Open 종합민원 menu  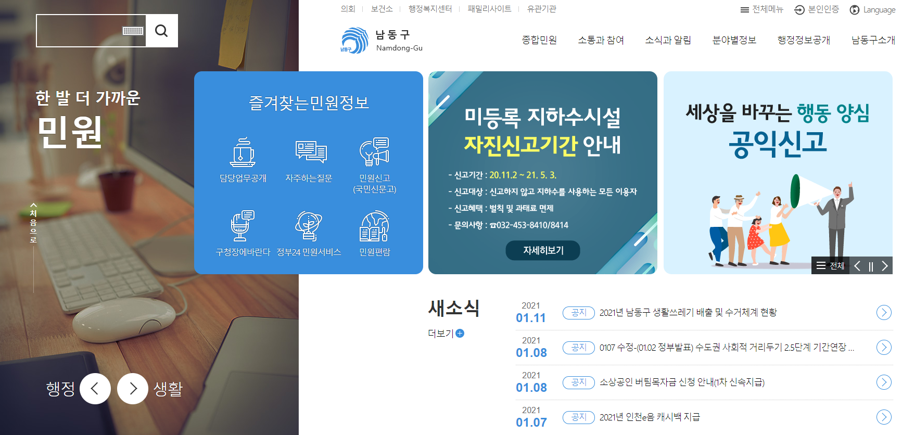[539, 40]
